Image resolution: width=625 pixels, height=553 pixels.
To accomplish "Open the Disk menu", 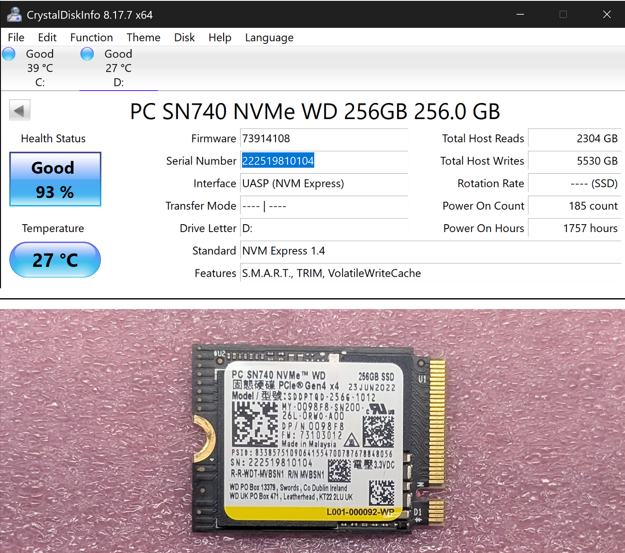I will (x=184, y=38).
